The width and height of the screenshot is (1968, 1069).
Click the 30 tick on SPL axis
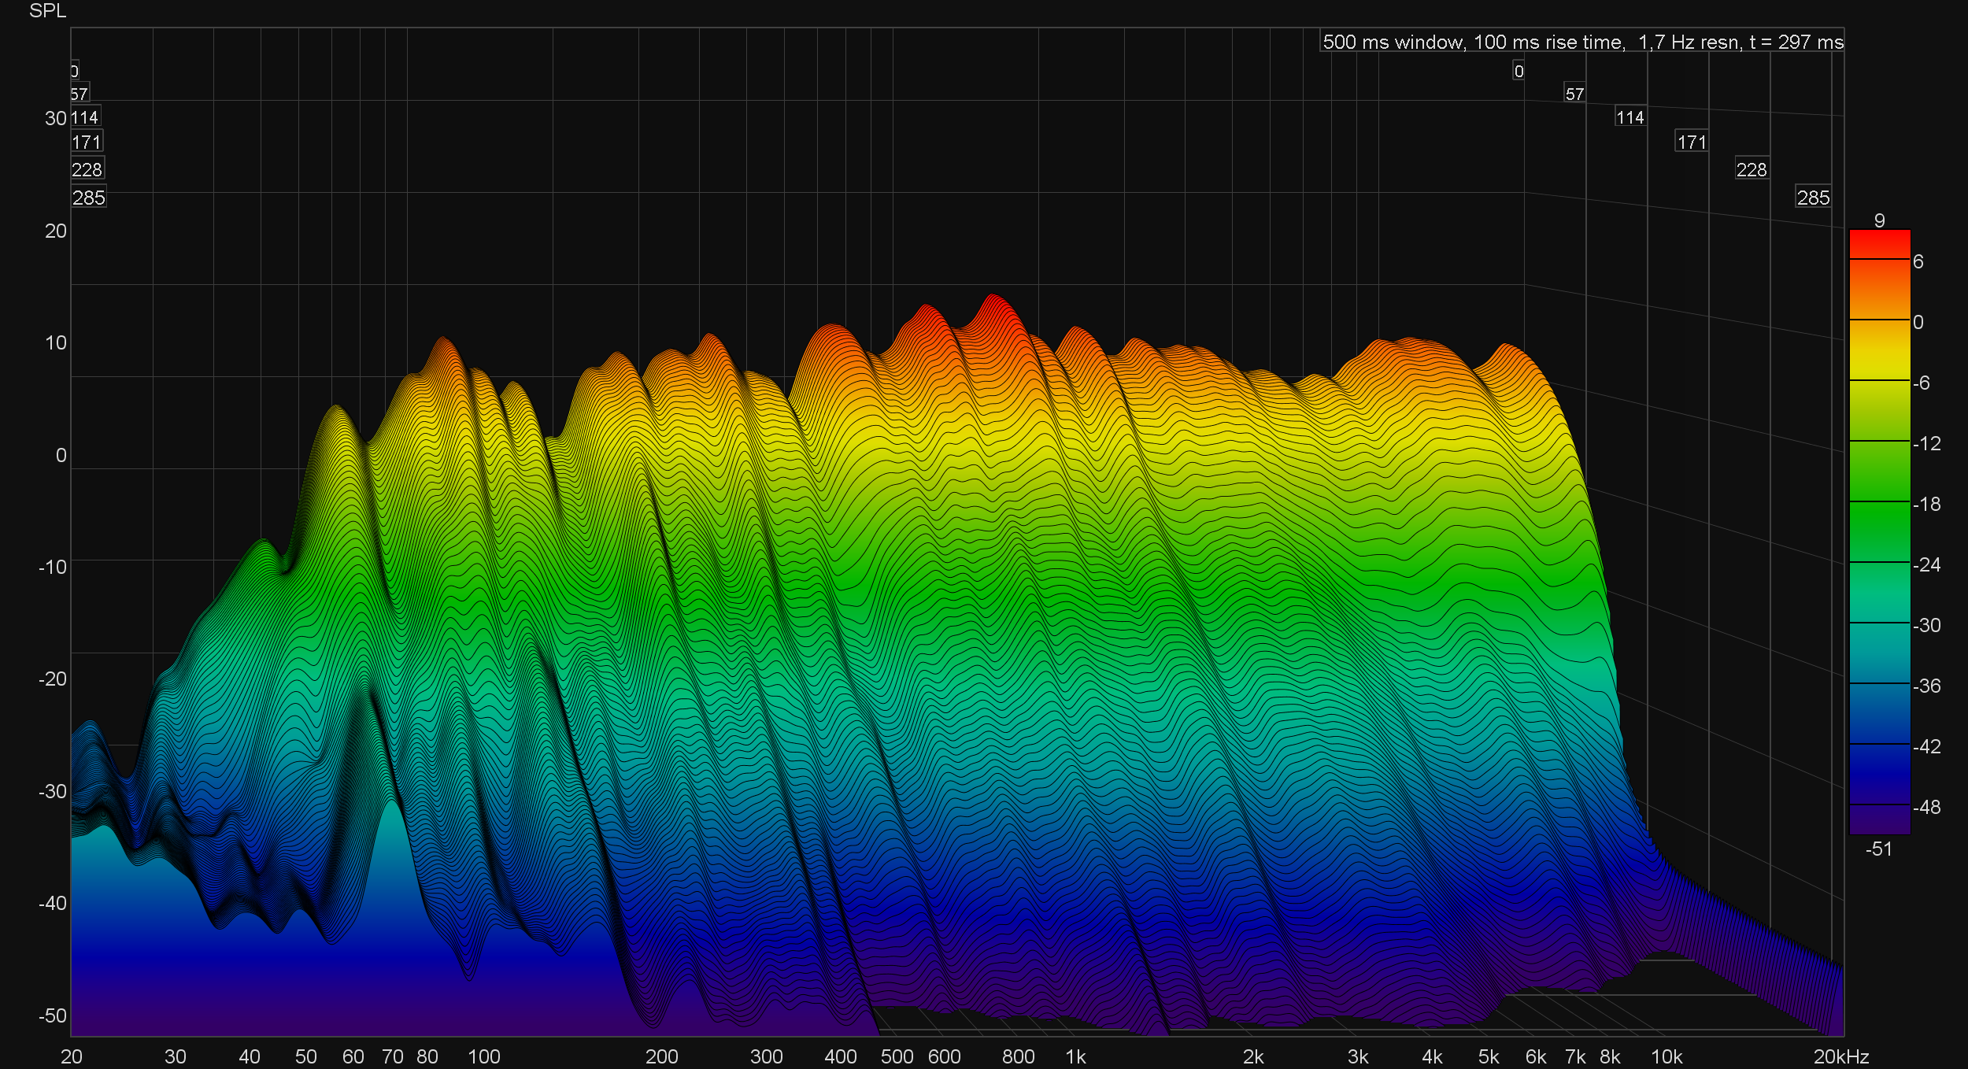click(x=55, y=118)
